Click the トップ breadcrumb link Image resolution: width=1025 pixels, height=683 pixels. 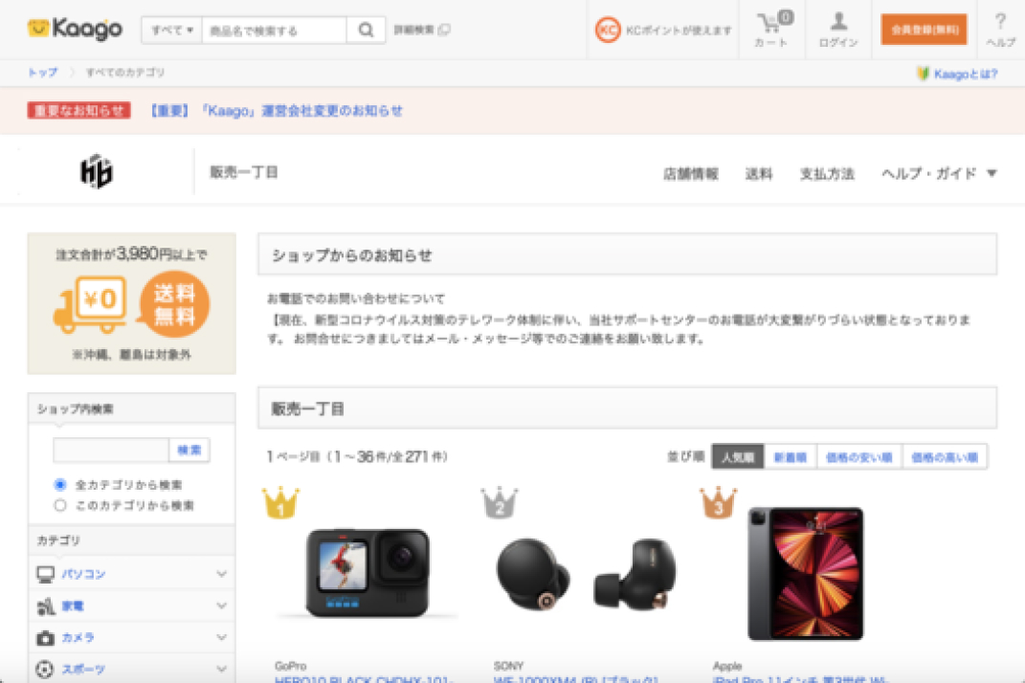click(x=42, y=73)
